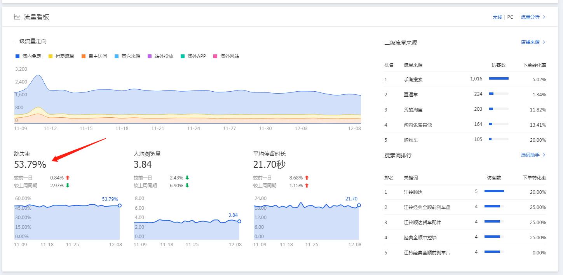Expand the chevron next to 流量分析
Image resolution: width=563 pixels, height=275 pixels.
tap(543, 17)
